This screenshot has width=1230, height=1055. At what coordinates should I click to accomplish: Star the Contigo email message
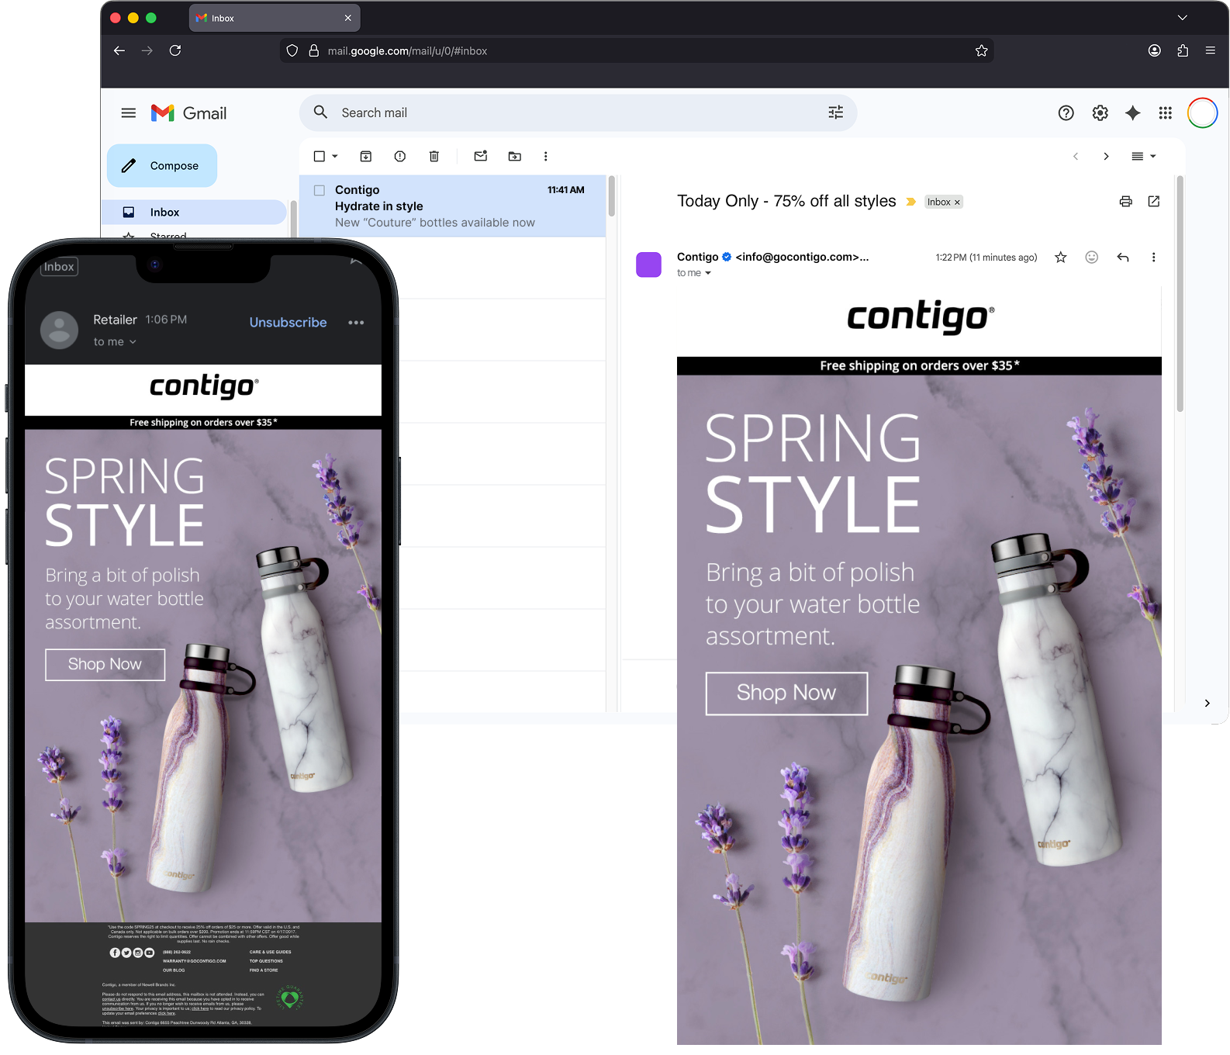[x=1061, y=258]
